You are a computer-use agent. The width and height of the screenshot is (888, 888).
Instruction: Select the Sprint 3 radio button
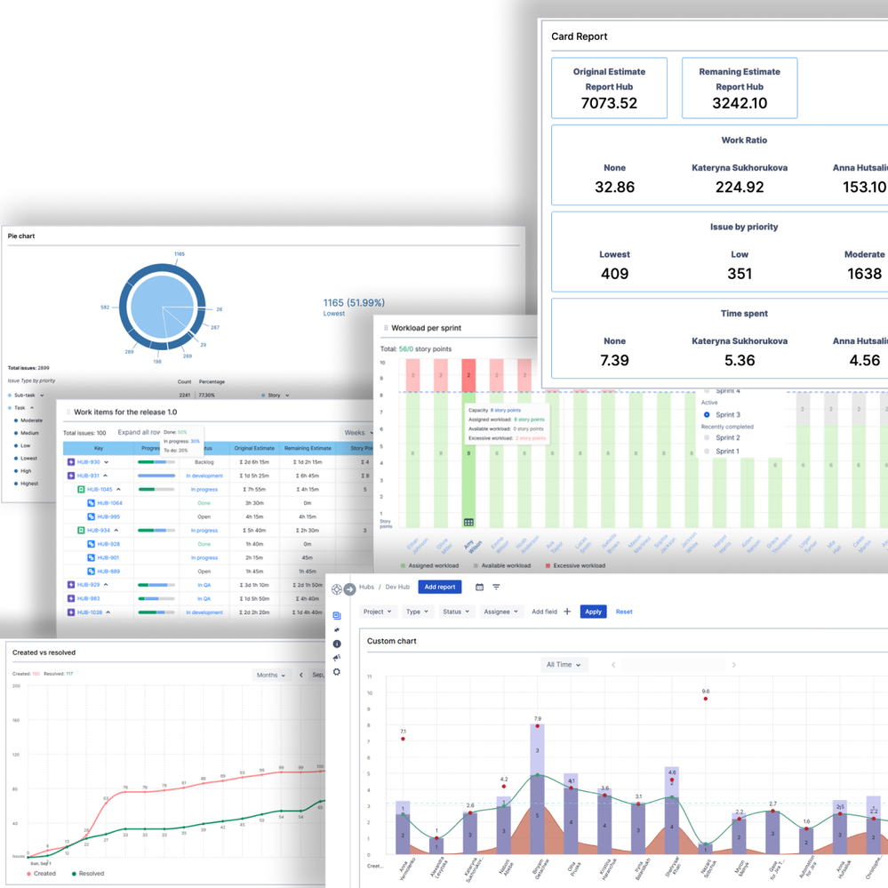[x=707, y=414]
